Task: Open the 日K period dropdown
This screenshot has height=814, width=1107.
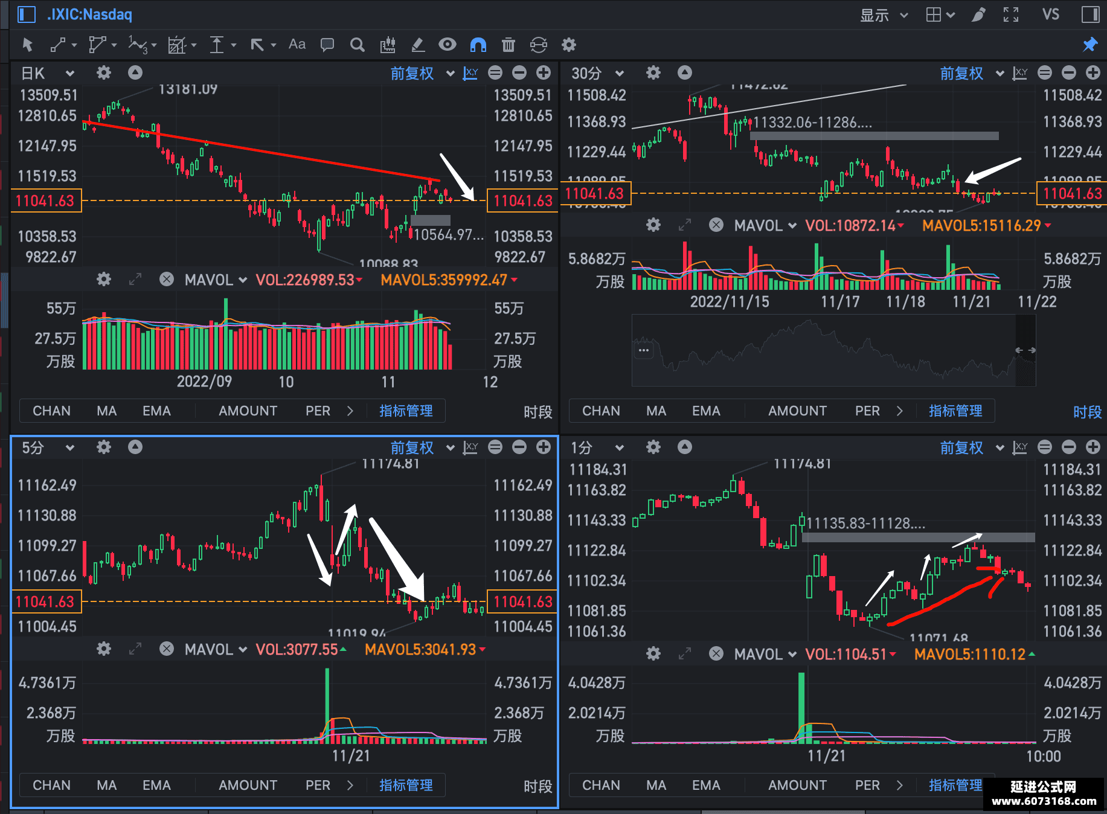Action: (x=48, y=74)
